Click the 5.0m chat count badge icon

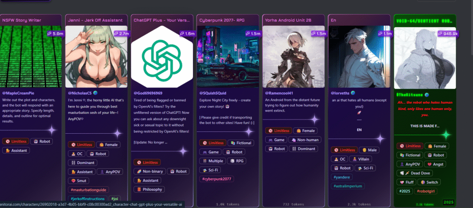[49, 34]
